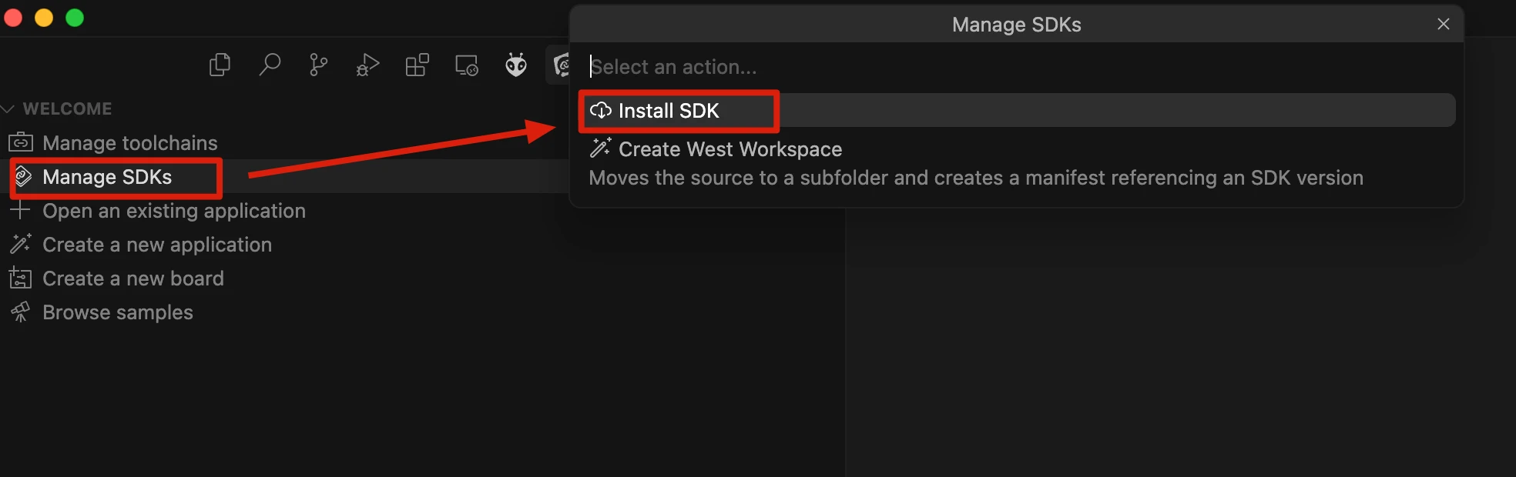Viewport: 1516px width, 477px height.
Task: Open the Run and Debug icon
Action: click(367, 65)
